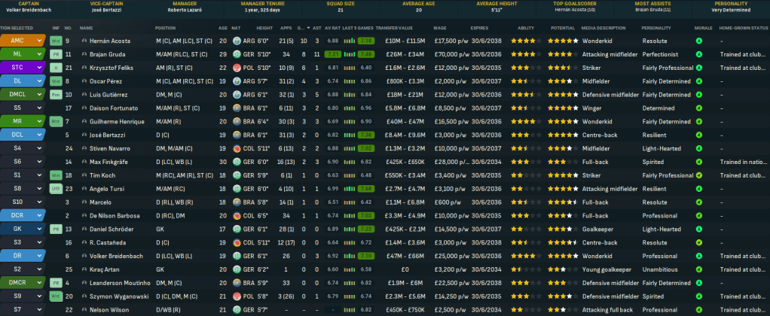Sort by the Wage column header
The height and width of the screenshot is (316, 770).
[x=439, y=28]
